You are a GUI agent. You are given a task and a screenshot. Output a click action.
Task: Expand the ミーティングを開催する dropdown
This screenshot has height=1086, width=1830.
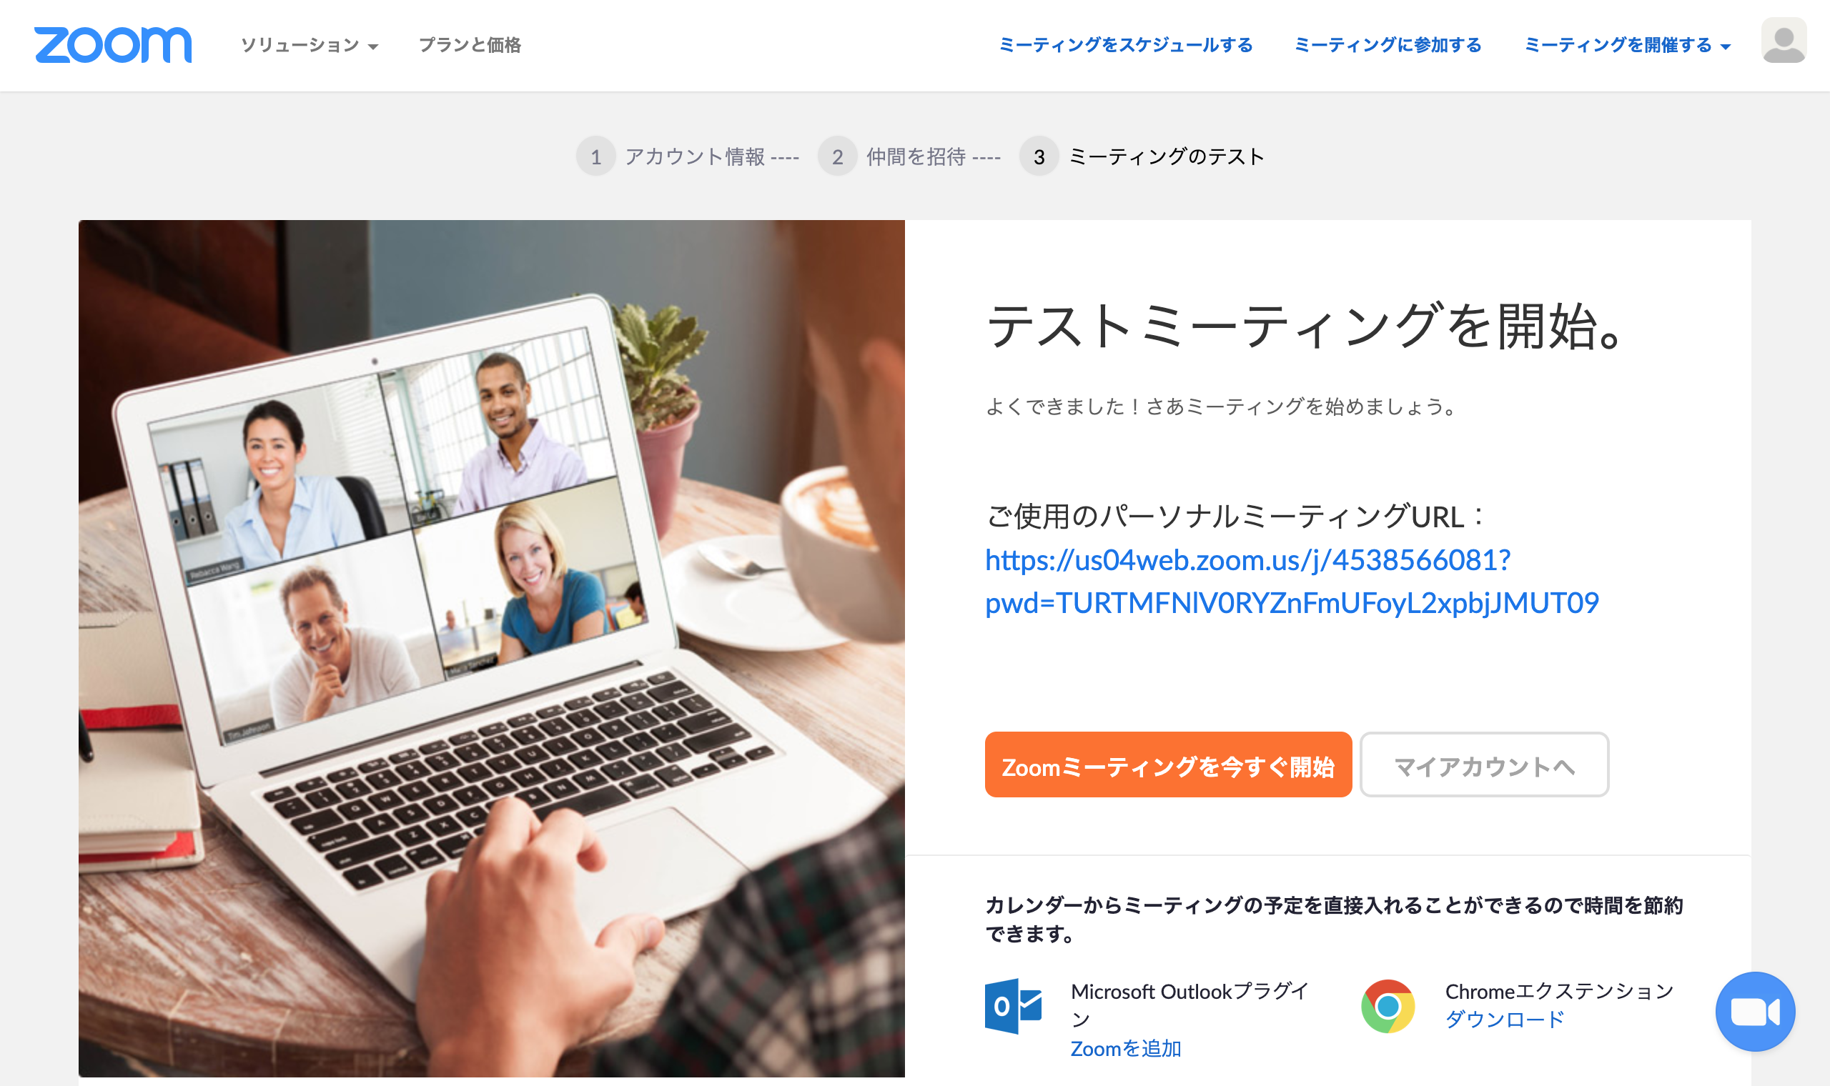point(1627,46)
